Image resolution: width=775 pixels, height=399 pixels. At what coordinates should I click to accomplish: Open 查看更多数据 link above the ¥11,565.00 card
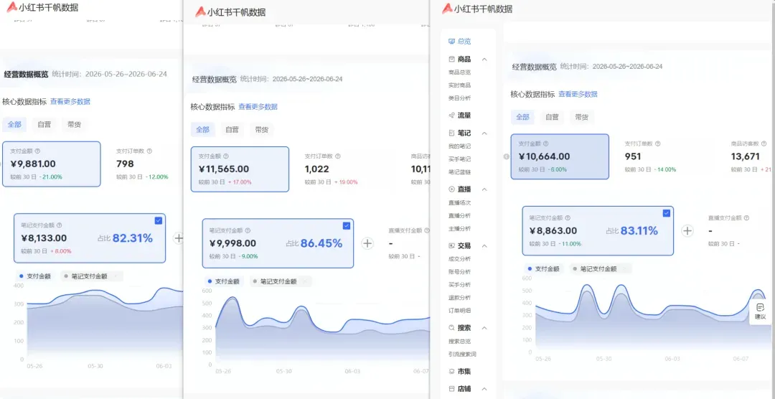coord(258,107)
